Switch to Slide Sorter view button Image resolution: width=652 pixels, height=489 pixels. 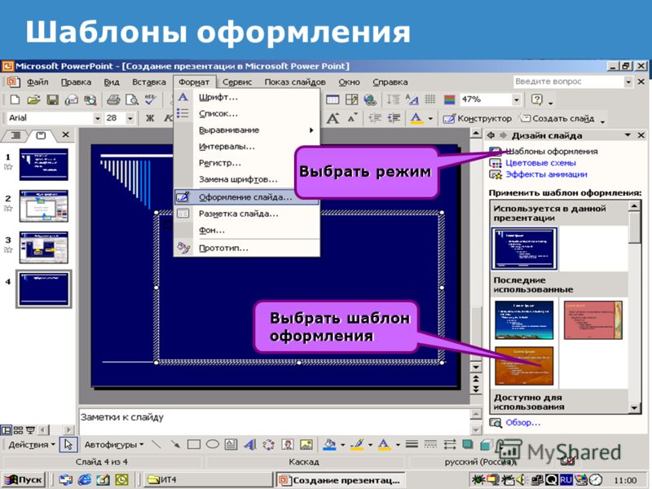(18, 430)
